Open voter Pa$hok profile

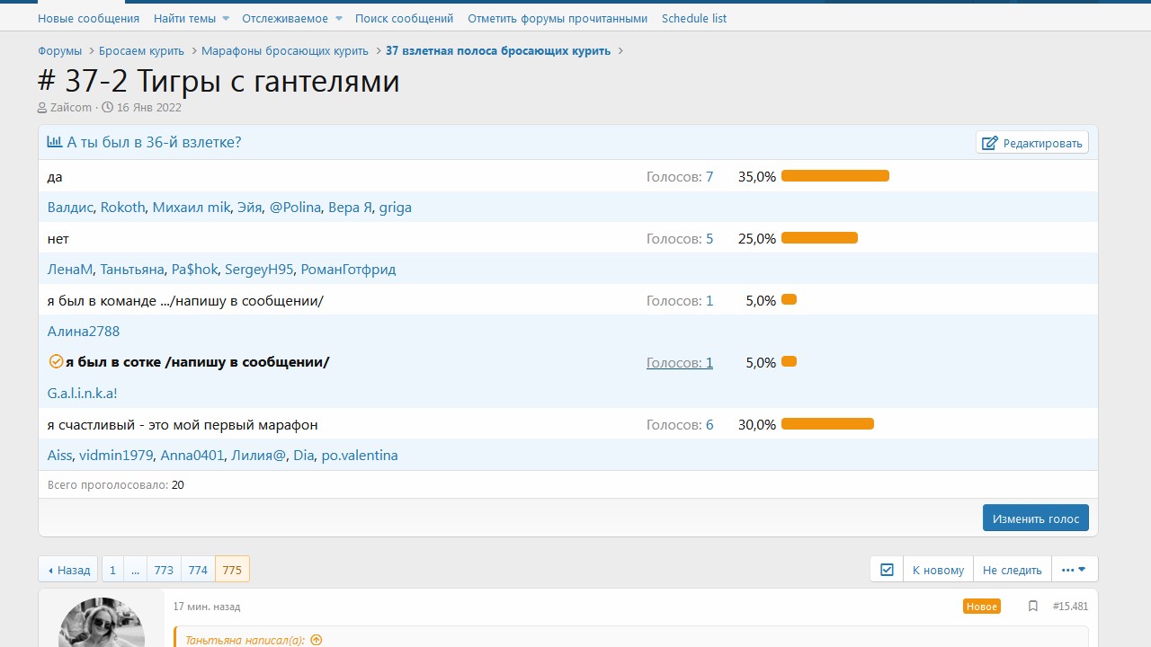pos(195,270)
